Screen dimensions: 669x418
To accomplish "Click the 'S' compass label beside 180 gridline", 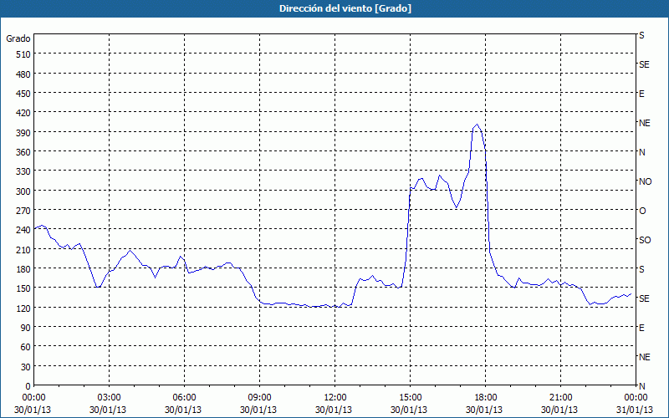I will point(641,269).
